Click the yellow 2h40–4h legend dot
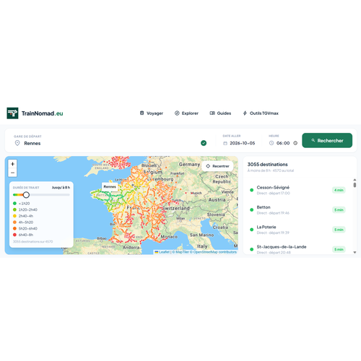Screen dimensions: 361x361 coord(14,216)
